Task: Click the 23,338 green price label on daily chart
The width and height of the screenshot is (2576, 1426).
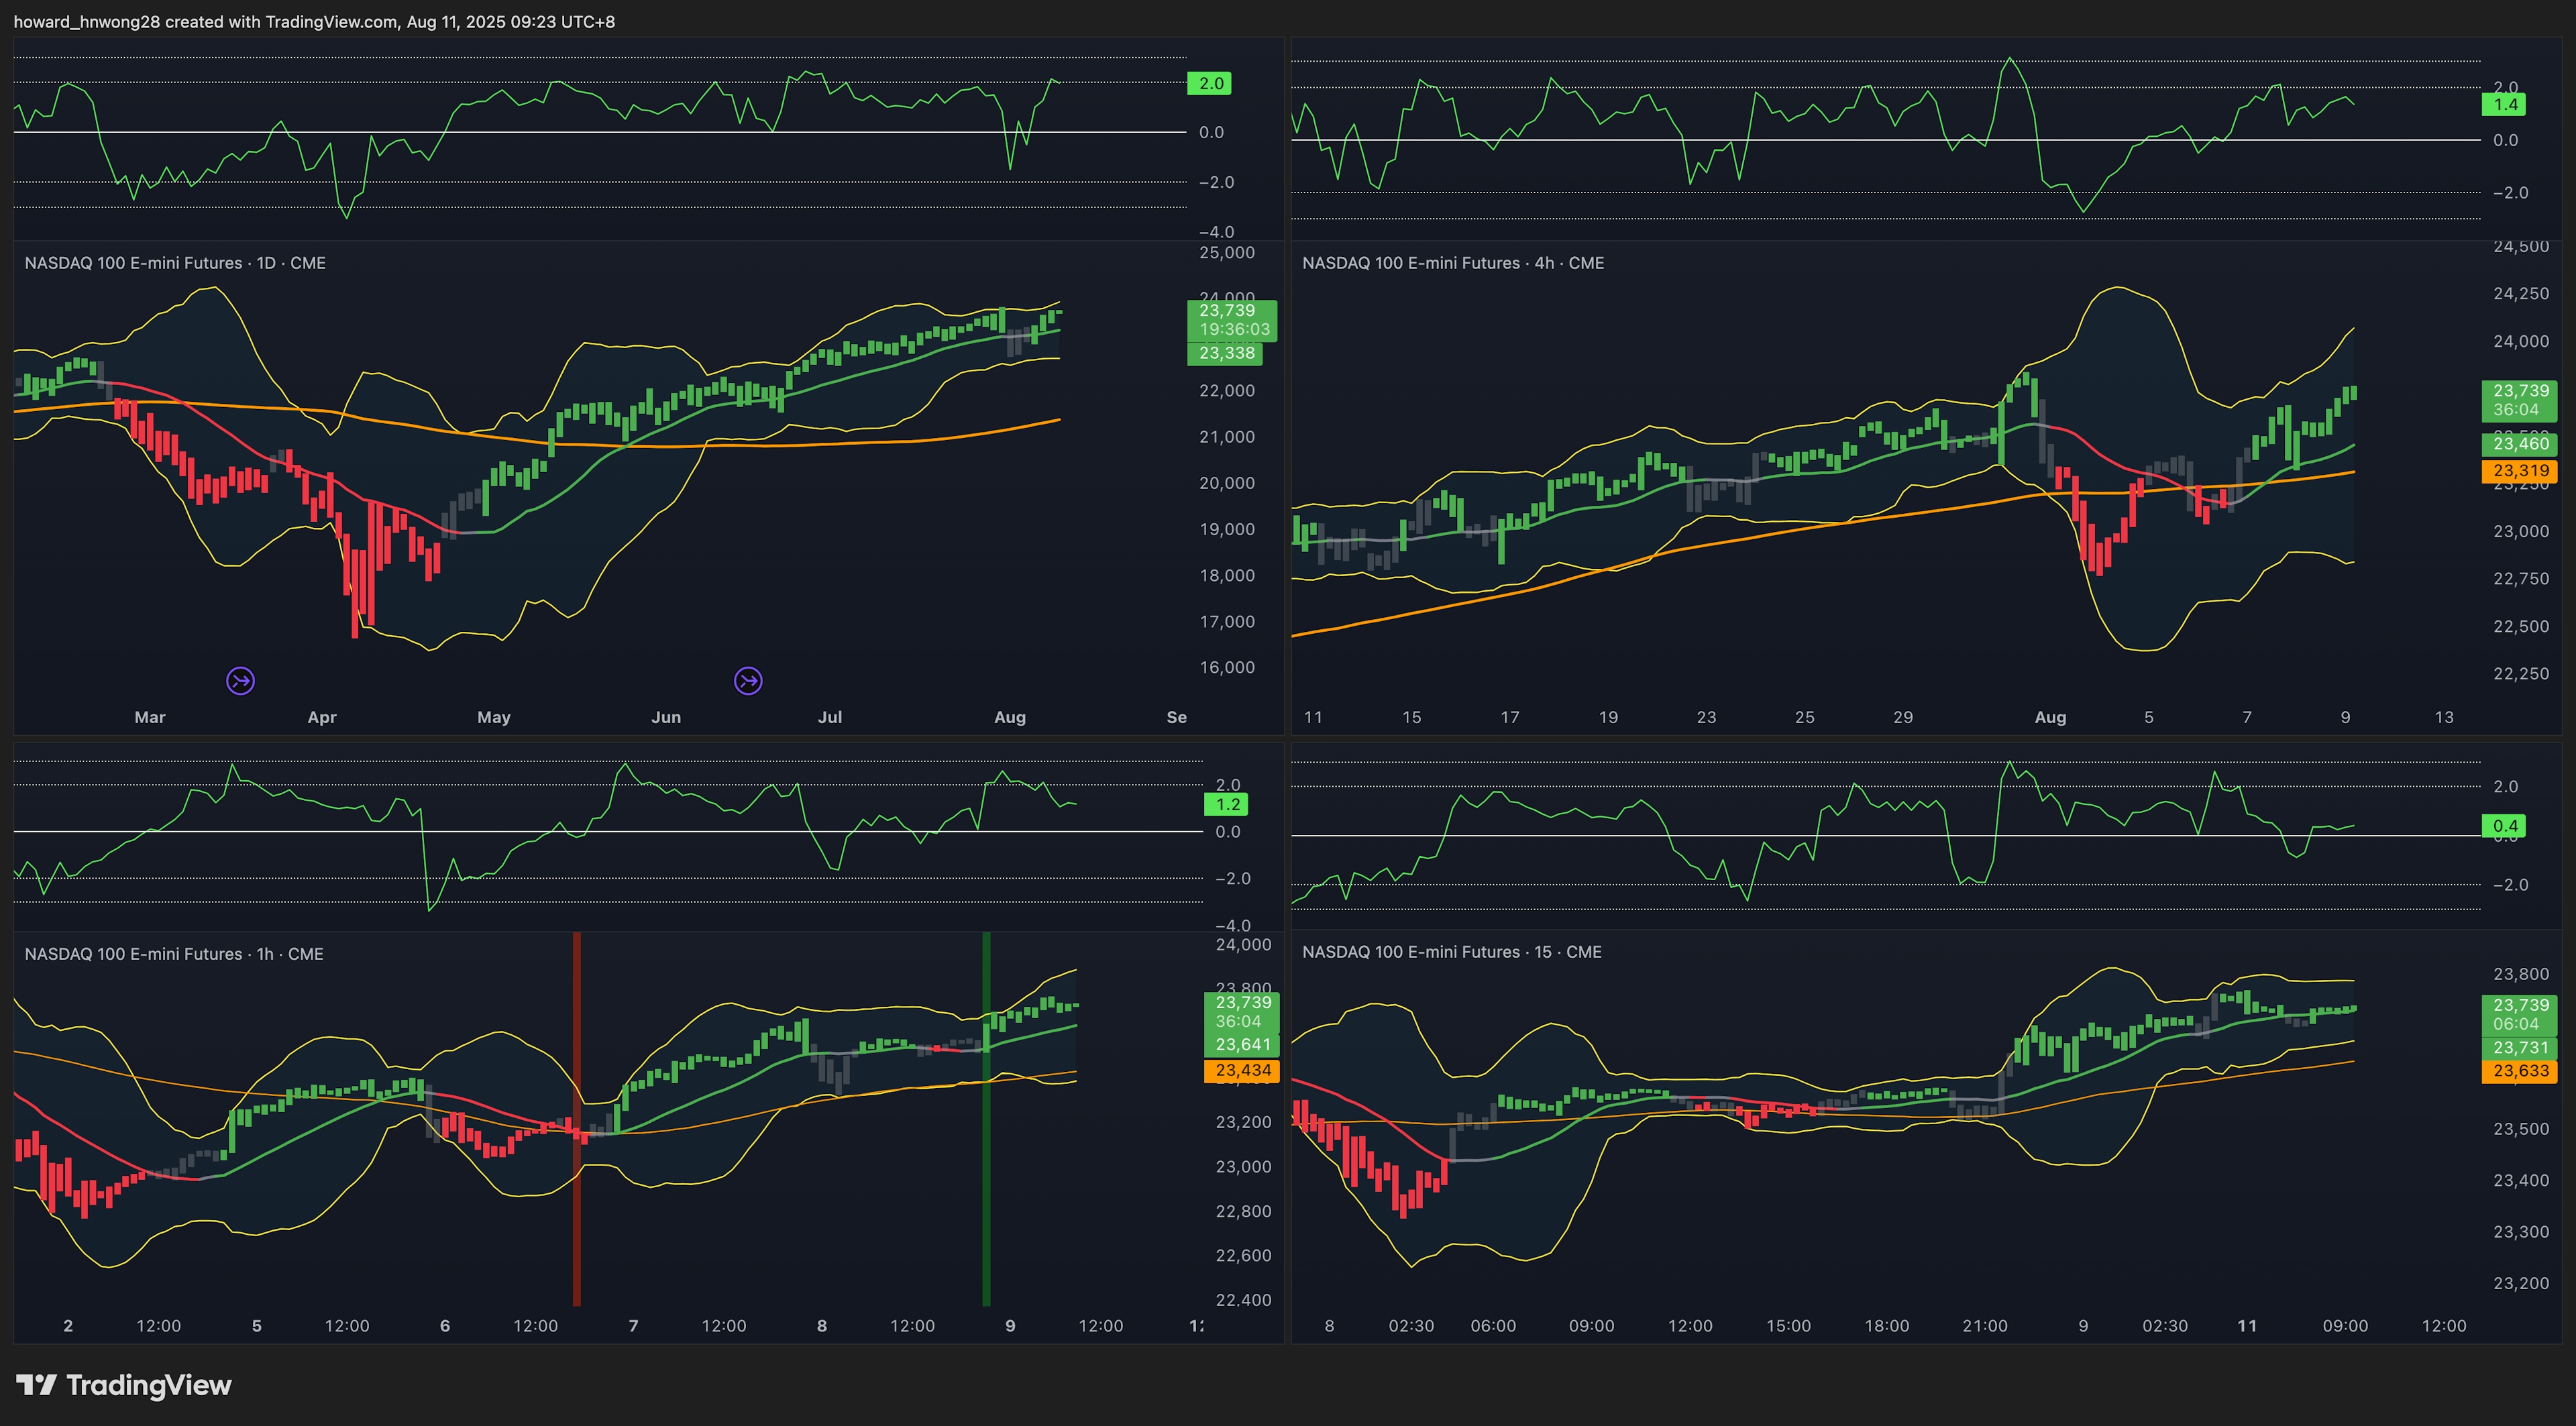Action: click(x=1226, y=353)
